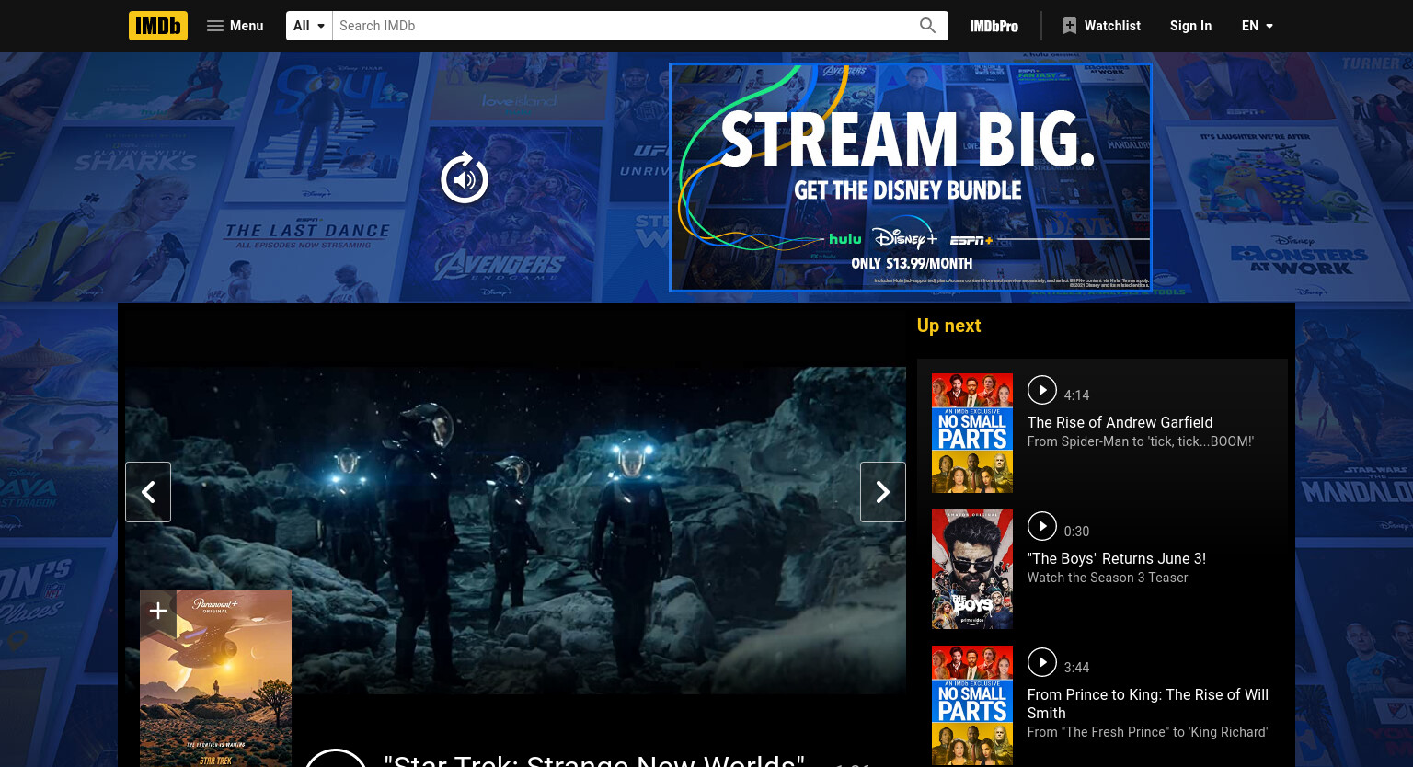1413x767 pixels.
Task: Expand the All search category dropdown
Action: pos(309,26)
